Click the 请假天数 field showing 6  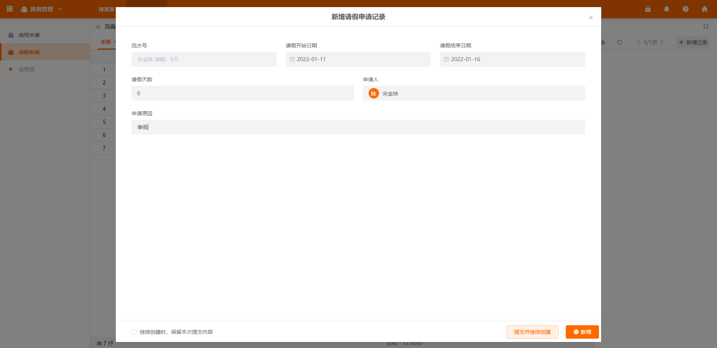coord(243,93)
